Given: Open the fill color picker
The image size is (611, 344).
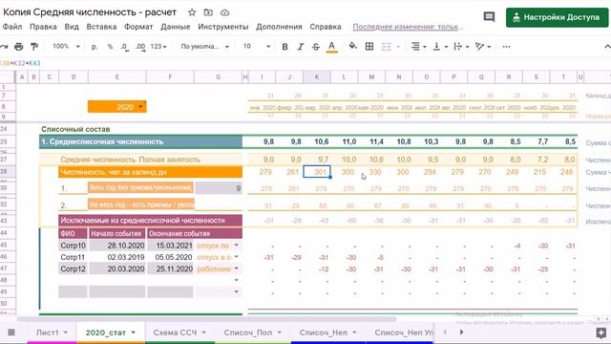Looking at the screenshot, I should click(x=352, y=47).
